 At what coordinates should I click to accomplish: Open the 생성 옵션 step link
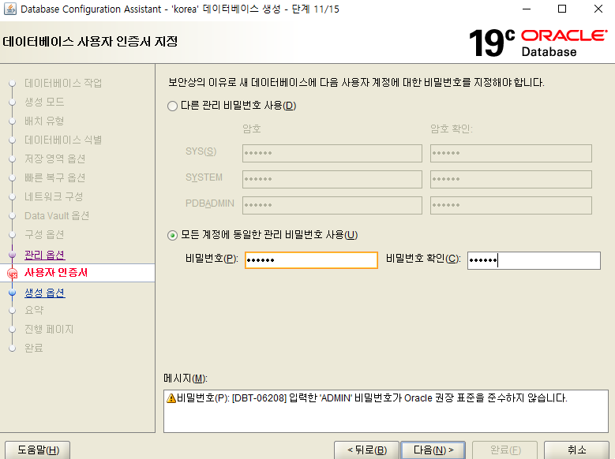coord(45,293)
